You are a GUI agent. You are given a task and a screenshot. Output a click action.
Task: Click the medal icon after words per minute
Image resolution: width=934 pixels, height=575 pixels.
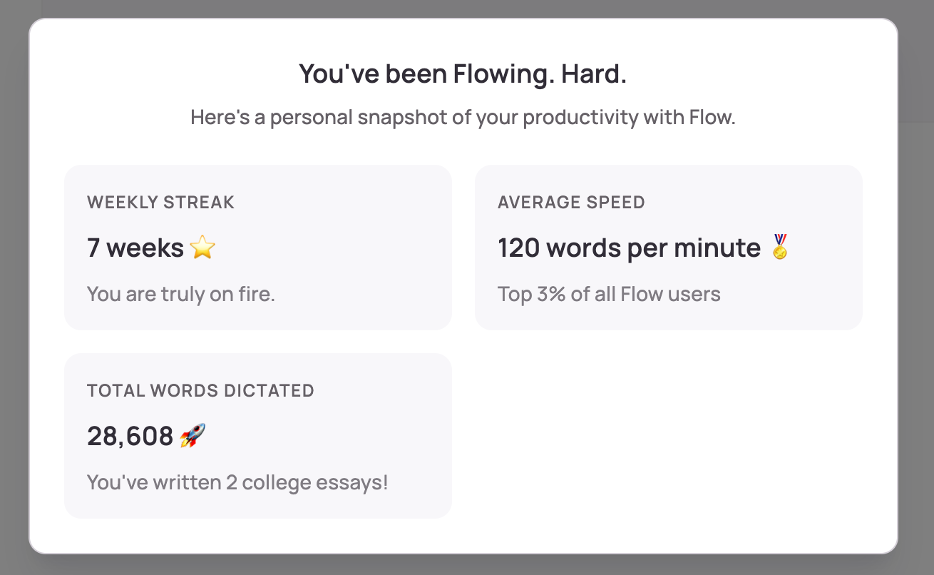pyautogui.click(x=780, y=248)
